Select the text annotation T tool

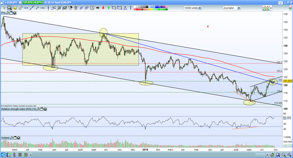(x=92, y=8)
